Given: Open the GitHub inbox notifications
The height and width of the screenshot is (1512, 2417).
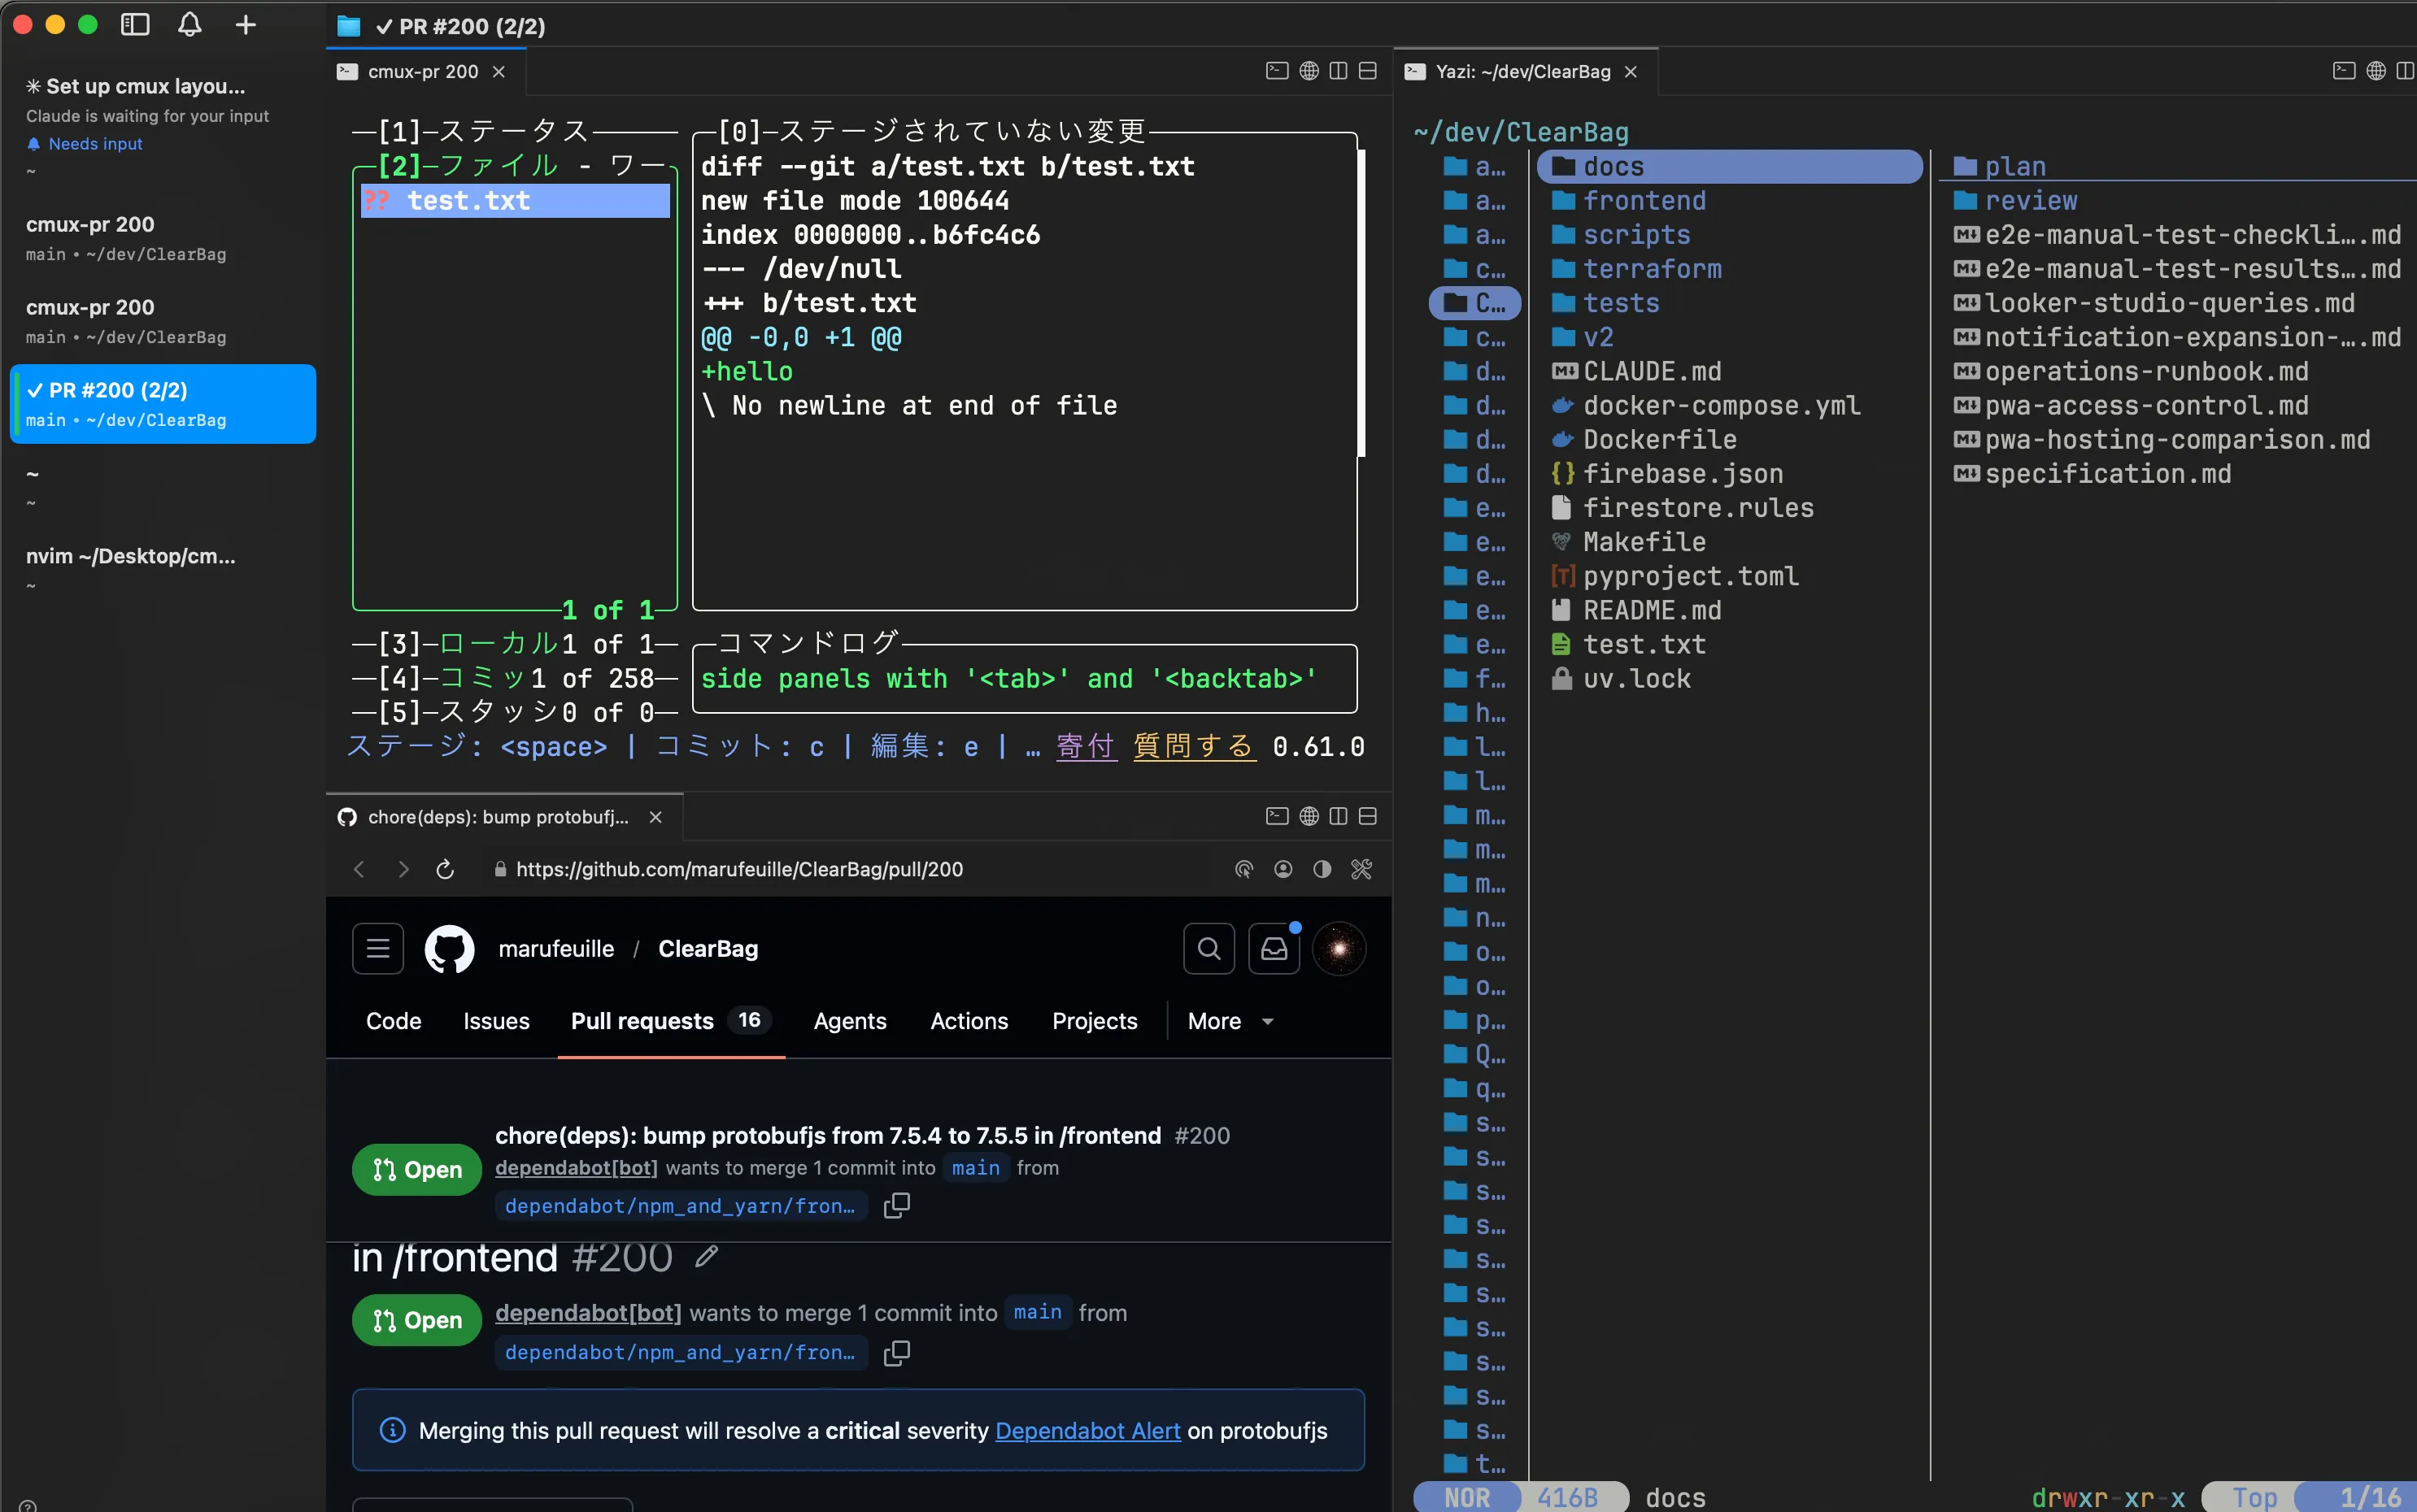Looking at the screenshot, I should point(1274,948).
